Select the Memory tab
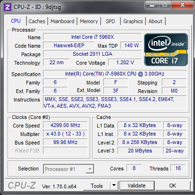This screenshot has width=195, height=195. (x=89, y=21)
